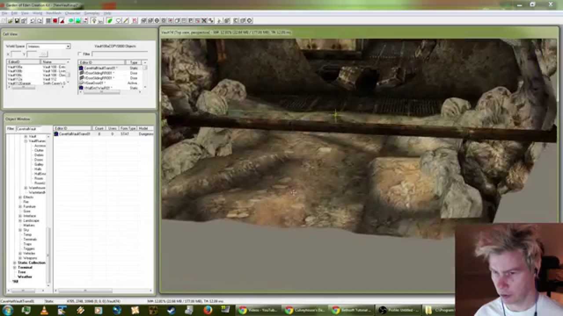Select the *All tree item

click(15, 281)
